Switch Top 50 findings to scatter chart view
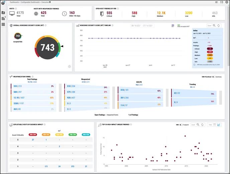230x174 pixels. [x=219, y=125]
